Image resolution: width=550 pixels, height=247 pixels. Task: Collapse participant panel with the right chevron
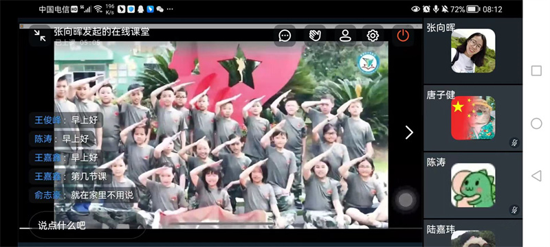click(x=409, y=132)
